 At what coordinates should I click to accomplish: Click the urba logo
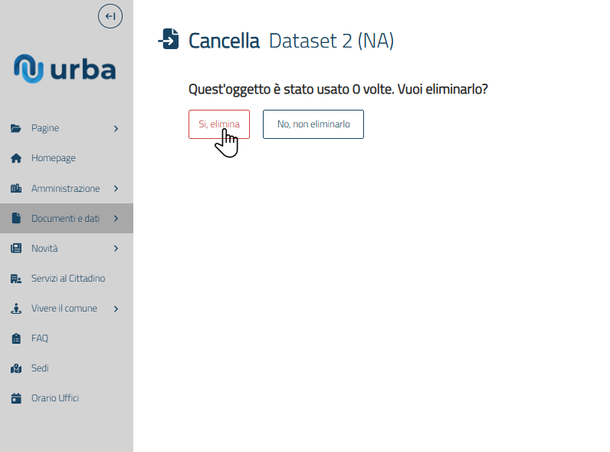coord(66,70)
